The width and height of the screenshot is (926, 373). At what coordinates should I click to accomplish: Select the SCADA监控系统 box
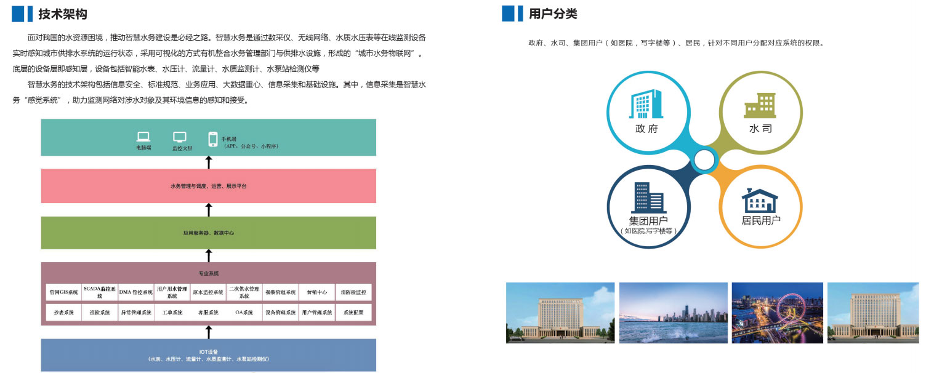99,292
